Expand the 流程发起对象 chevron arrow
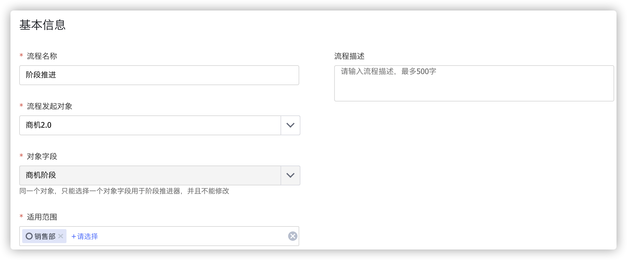Image resolution: width=627 pixels, height=260 pixels. point(290,125)
